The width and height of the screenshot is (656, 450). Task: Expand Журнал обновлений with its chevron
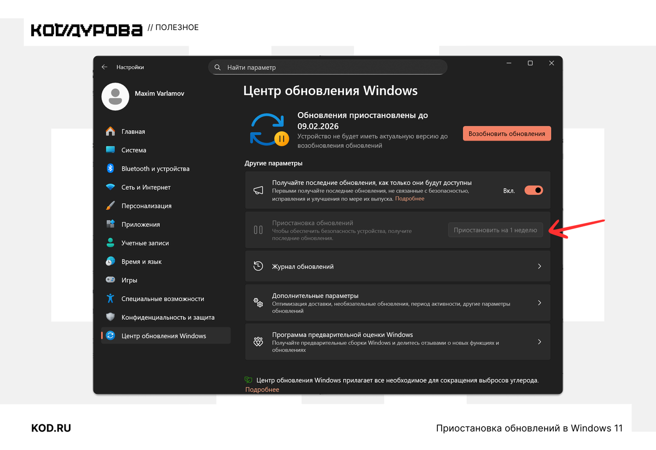point(540,266)
